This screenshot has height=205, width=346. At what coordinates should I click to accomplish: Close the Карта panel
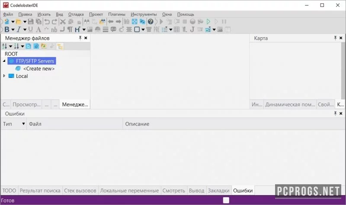click(x=341, y=38)
